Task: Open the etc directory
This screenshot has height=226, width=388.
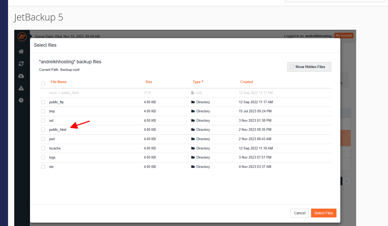Action: [x=52, y=167]
